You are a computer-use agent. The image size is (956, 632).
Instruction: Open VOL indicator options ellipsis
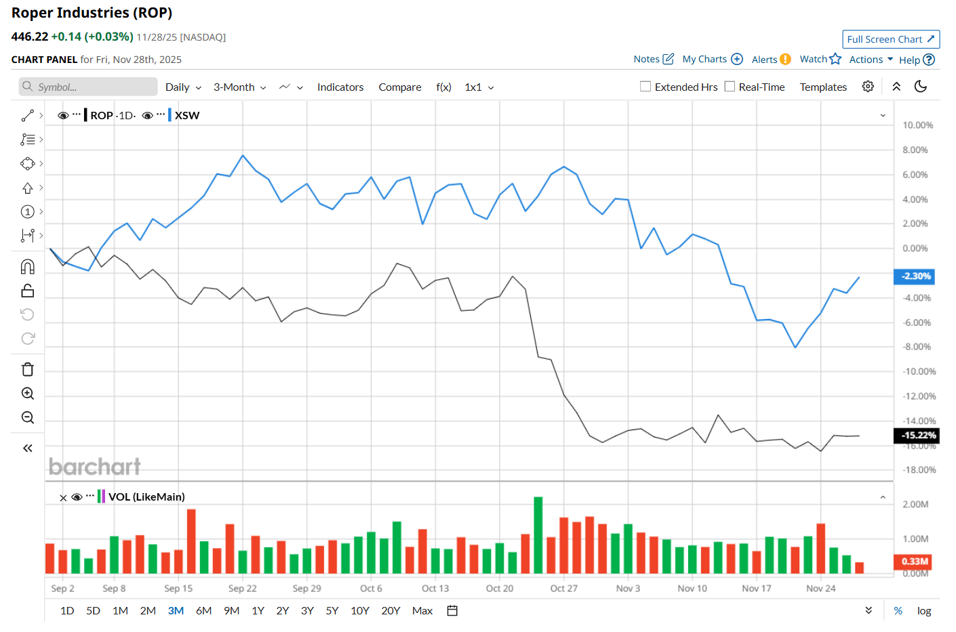coord(90,496)
